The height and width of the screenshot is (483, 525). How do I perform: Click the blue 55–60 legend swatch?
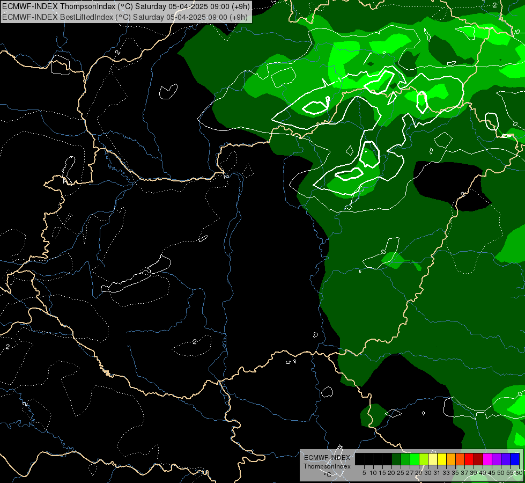point(515,459)
